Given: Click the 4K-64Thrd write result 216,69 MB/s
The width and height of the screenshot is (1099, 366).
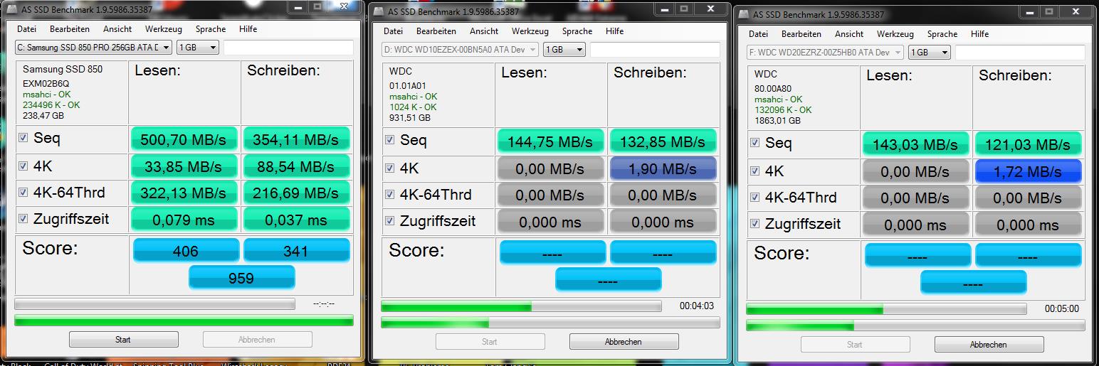Looking at the screenshot, I should coord(296,193).
